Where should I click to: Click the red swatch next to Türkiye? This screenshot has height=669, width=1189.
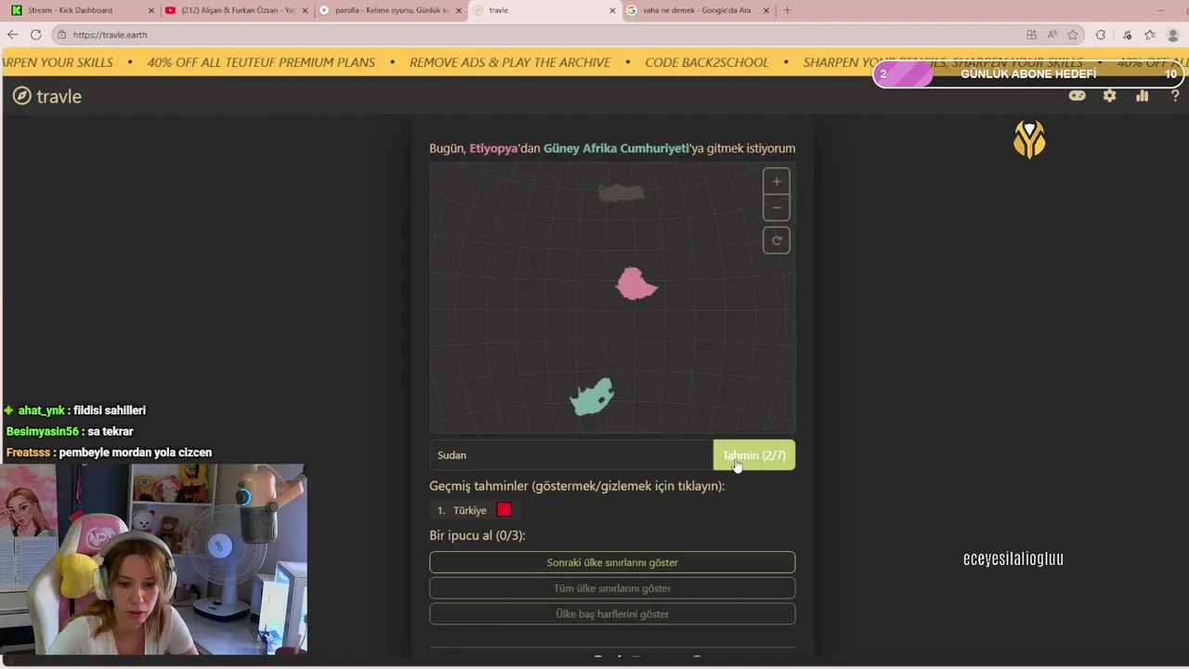pyautogui.click(x=504, y=510)
